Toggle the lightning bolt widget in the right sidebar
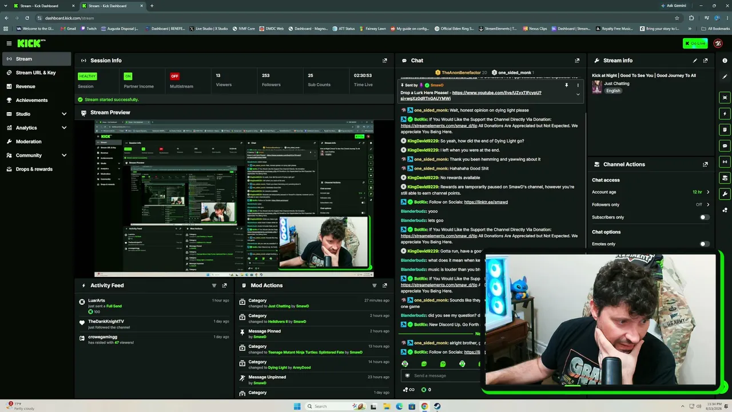This screenshot has width=732, height=412. pyautogui.click(x=725, y=113)
